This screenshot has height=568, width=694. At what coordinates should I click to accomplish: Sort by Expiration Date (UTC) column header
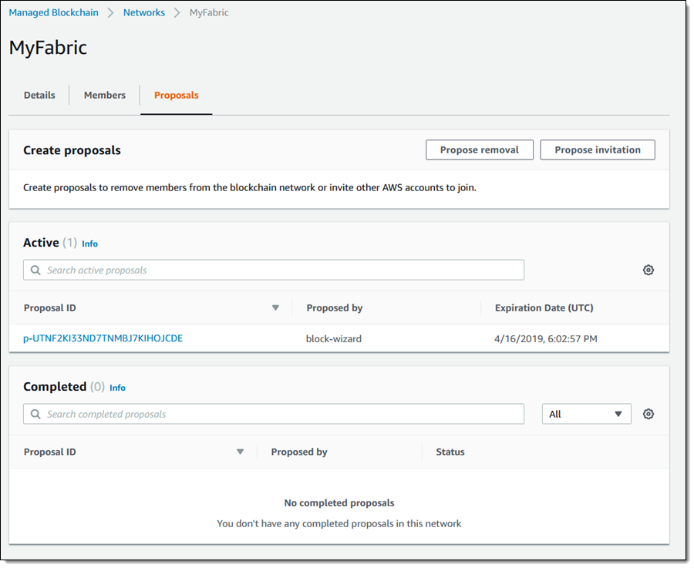[544, 308]
